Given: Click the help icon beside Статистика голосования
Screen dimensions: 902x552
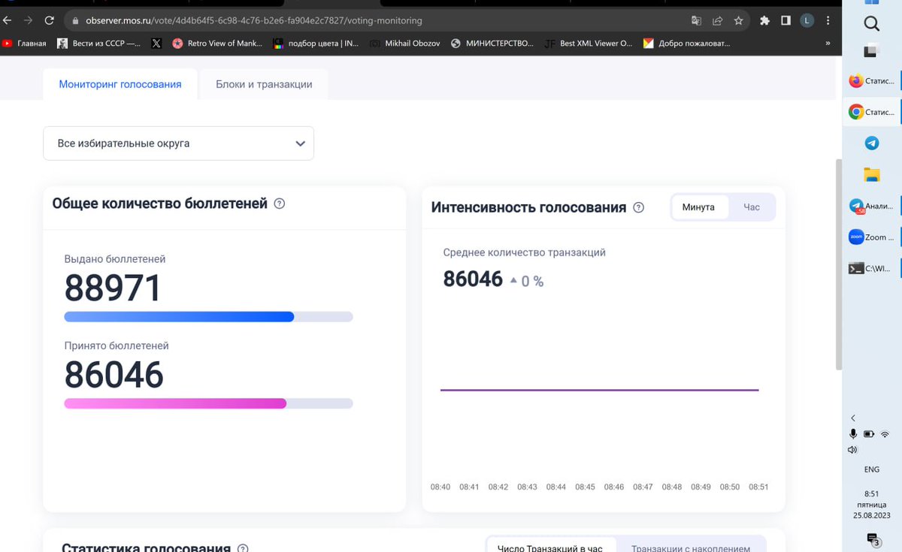Looking at the screenshot, I should point(243,549).
